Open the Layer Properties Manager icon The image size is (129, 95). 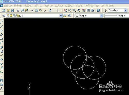(4, 16)
